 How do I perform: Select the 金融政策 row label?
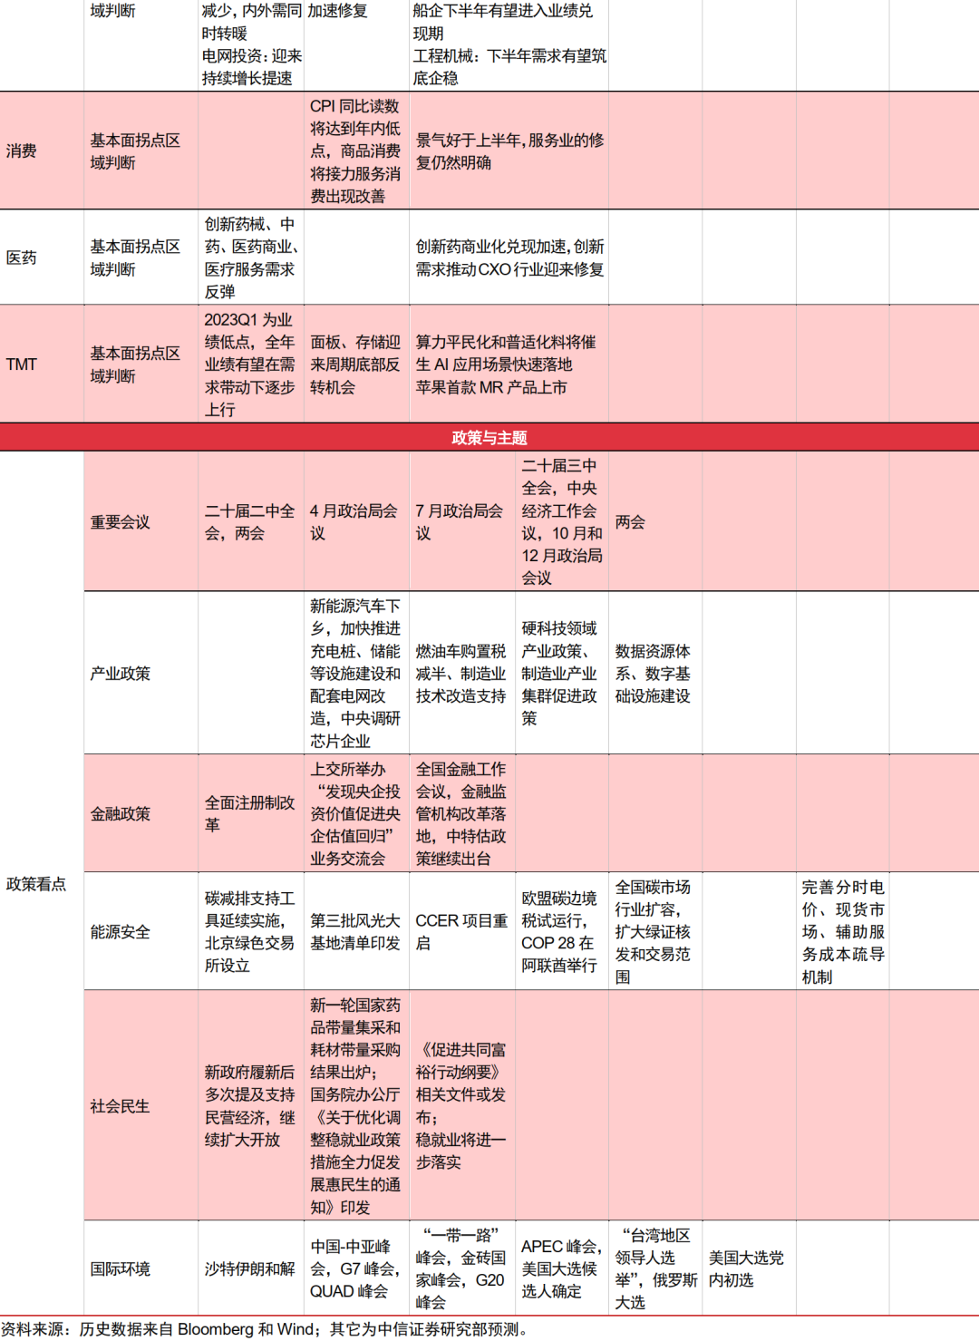(121, 813)
